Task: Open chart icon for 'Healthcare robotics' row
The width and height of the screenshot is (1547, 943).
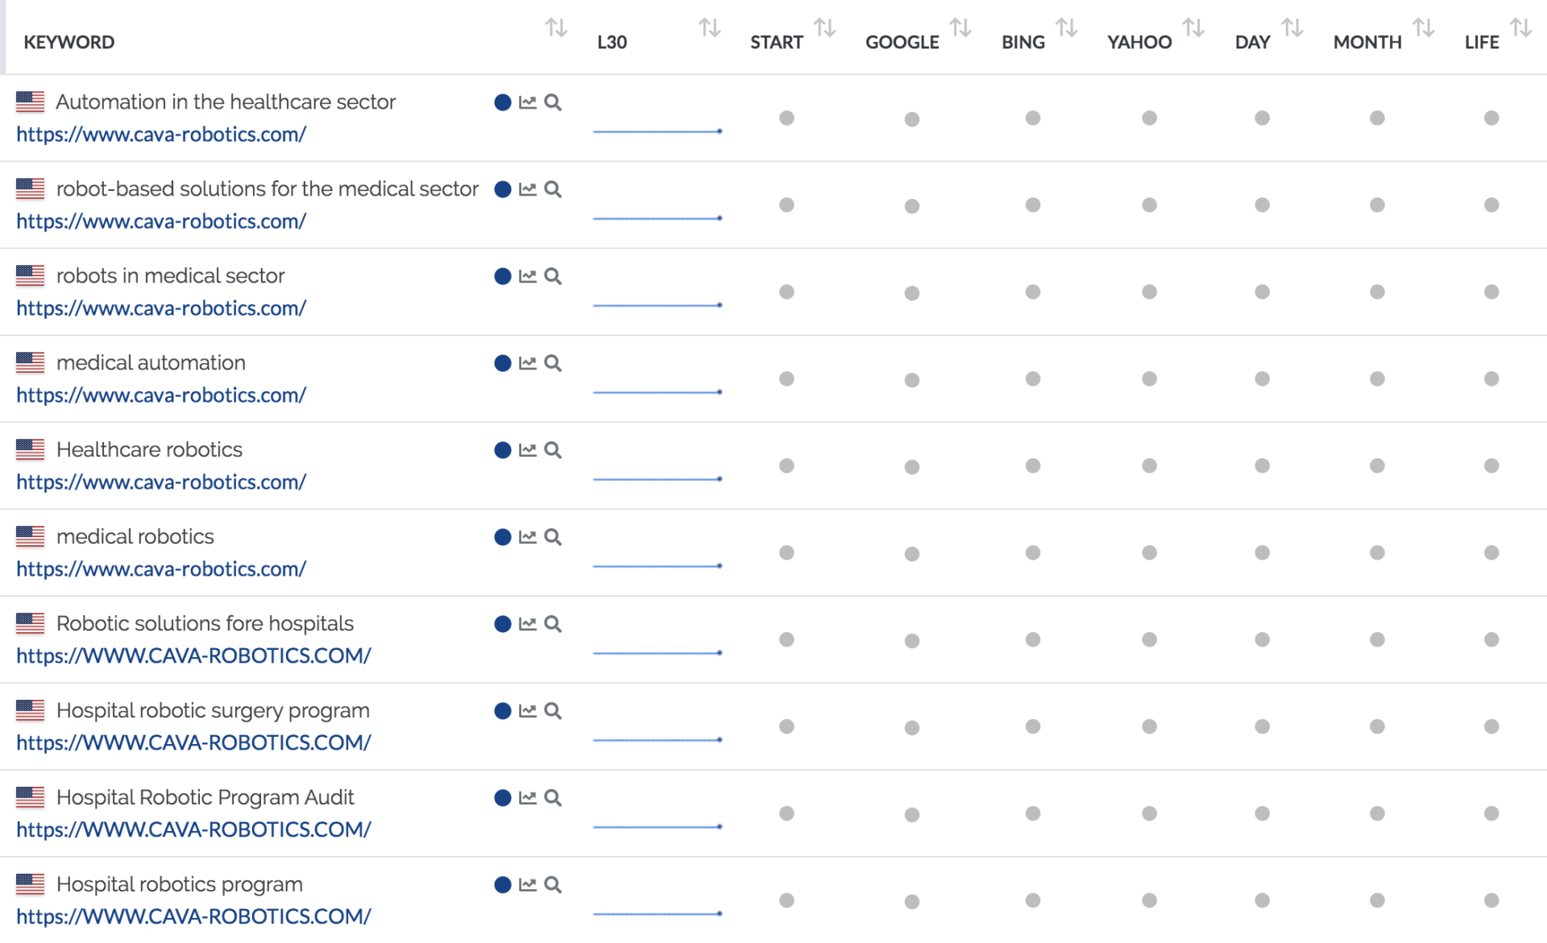Action: pyautogui.click(x=528, y=450)
